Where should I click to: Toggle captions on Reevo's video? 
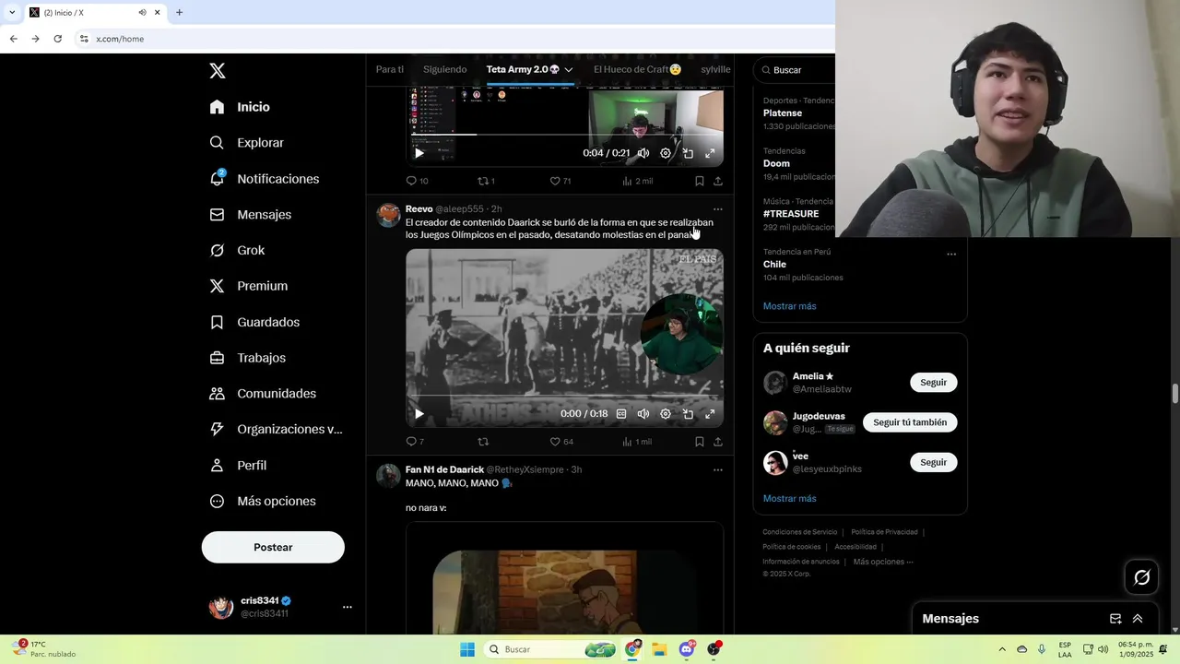coord(621,414)
